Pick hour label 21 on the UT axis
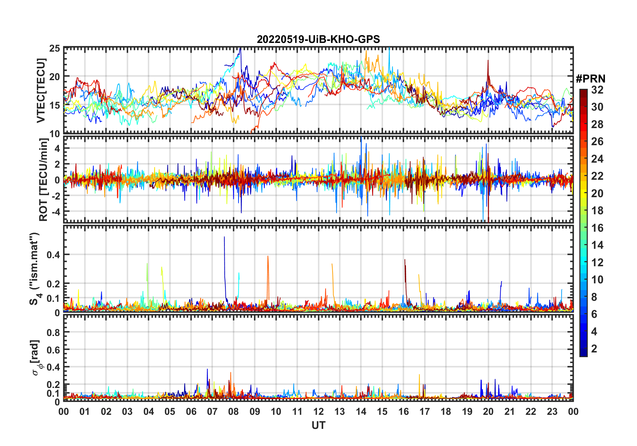637x446 pixels. (509, 411)
